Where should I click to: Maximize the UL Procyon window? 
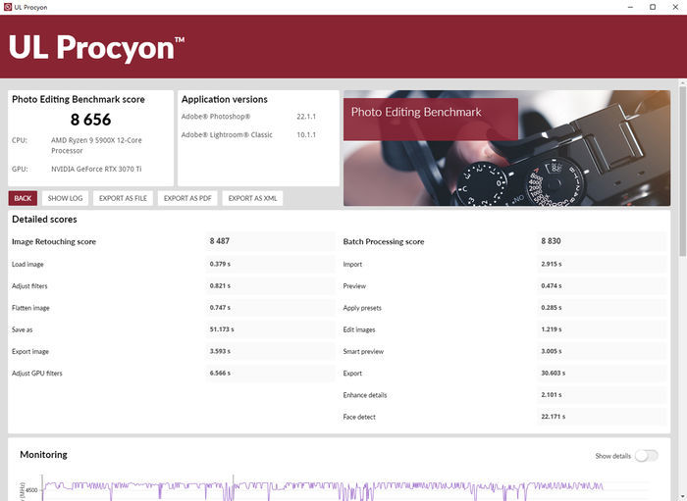coord(653,7)
